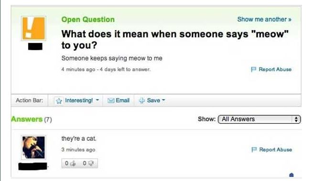Image resolution: width=325 pixels, height=181 pixels.
Task: Click the Show me another link
Action: click(x=264, y=19)
